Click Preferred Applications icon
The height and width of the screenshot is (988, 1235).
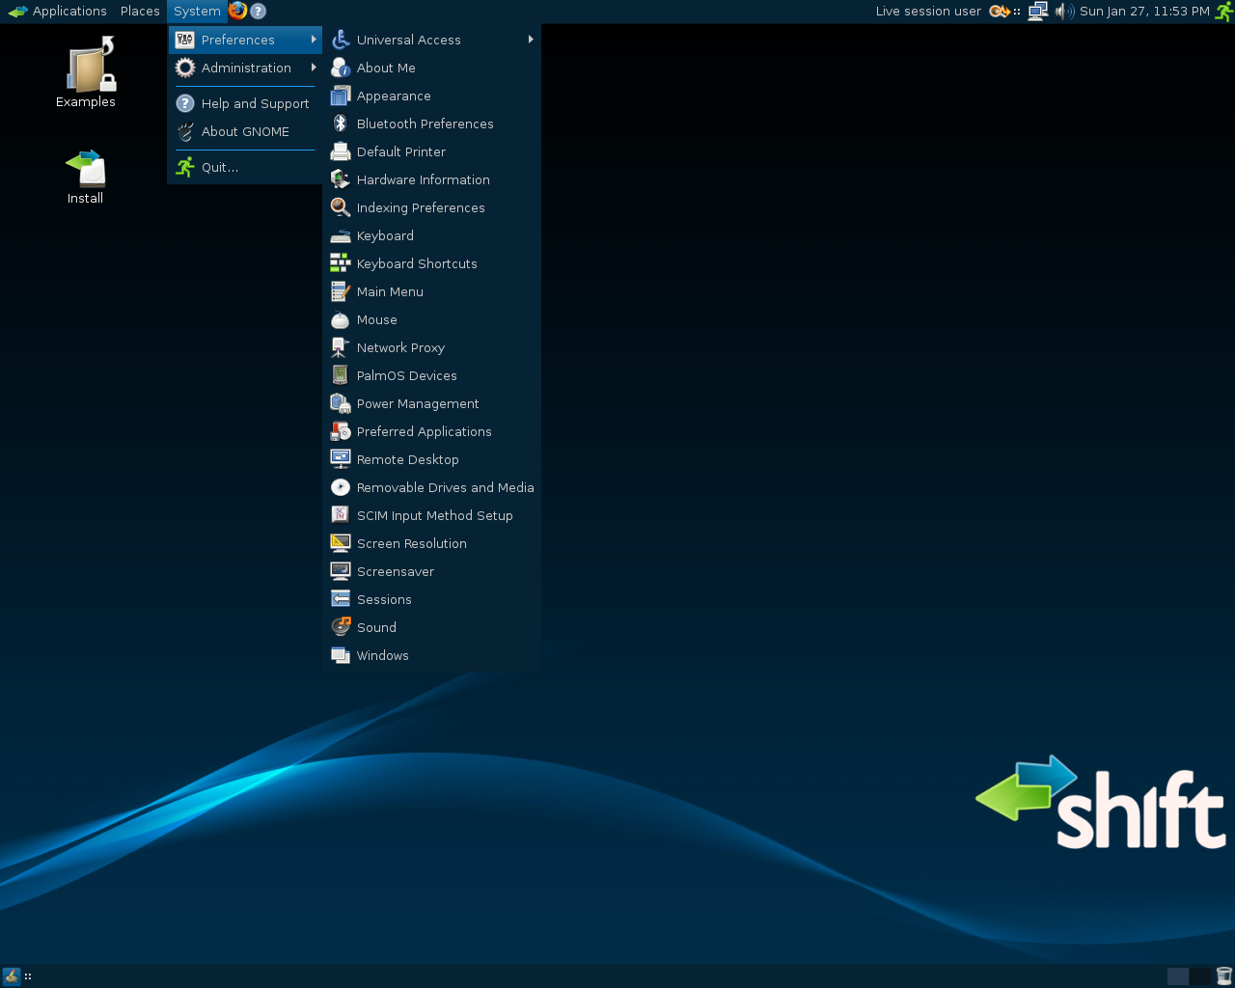pos(341,431)
